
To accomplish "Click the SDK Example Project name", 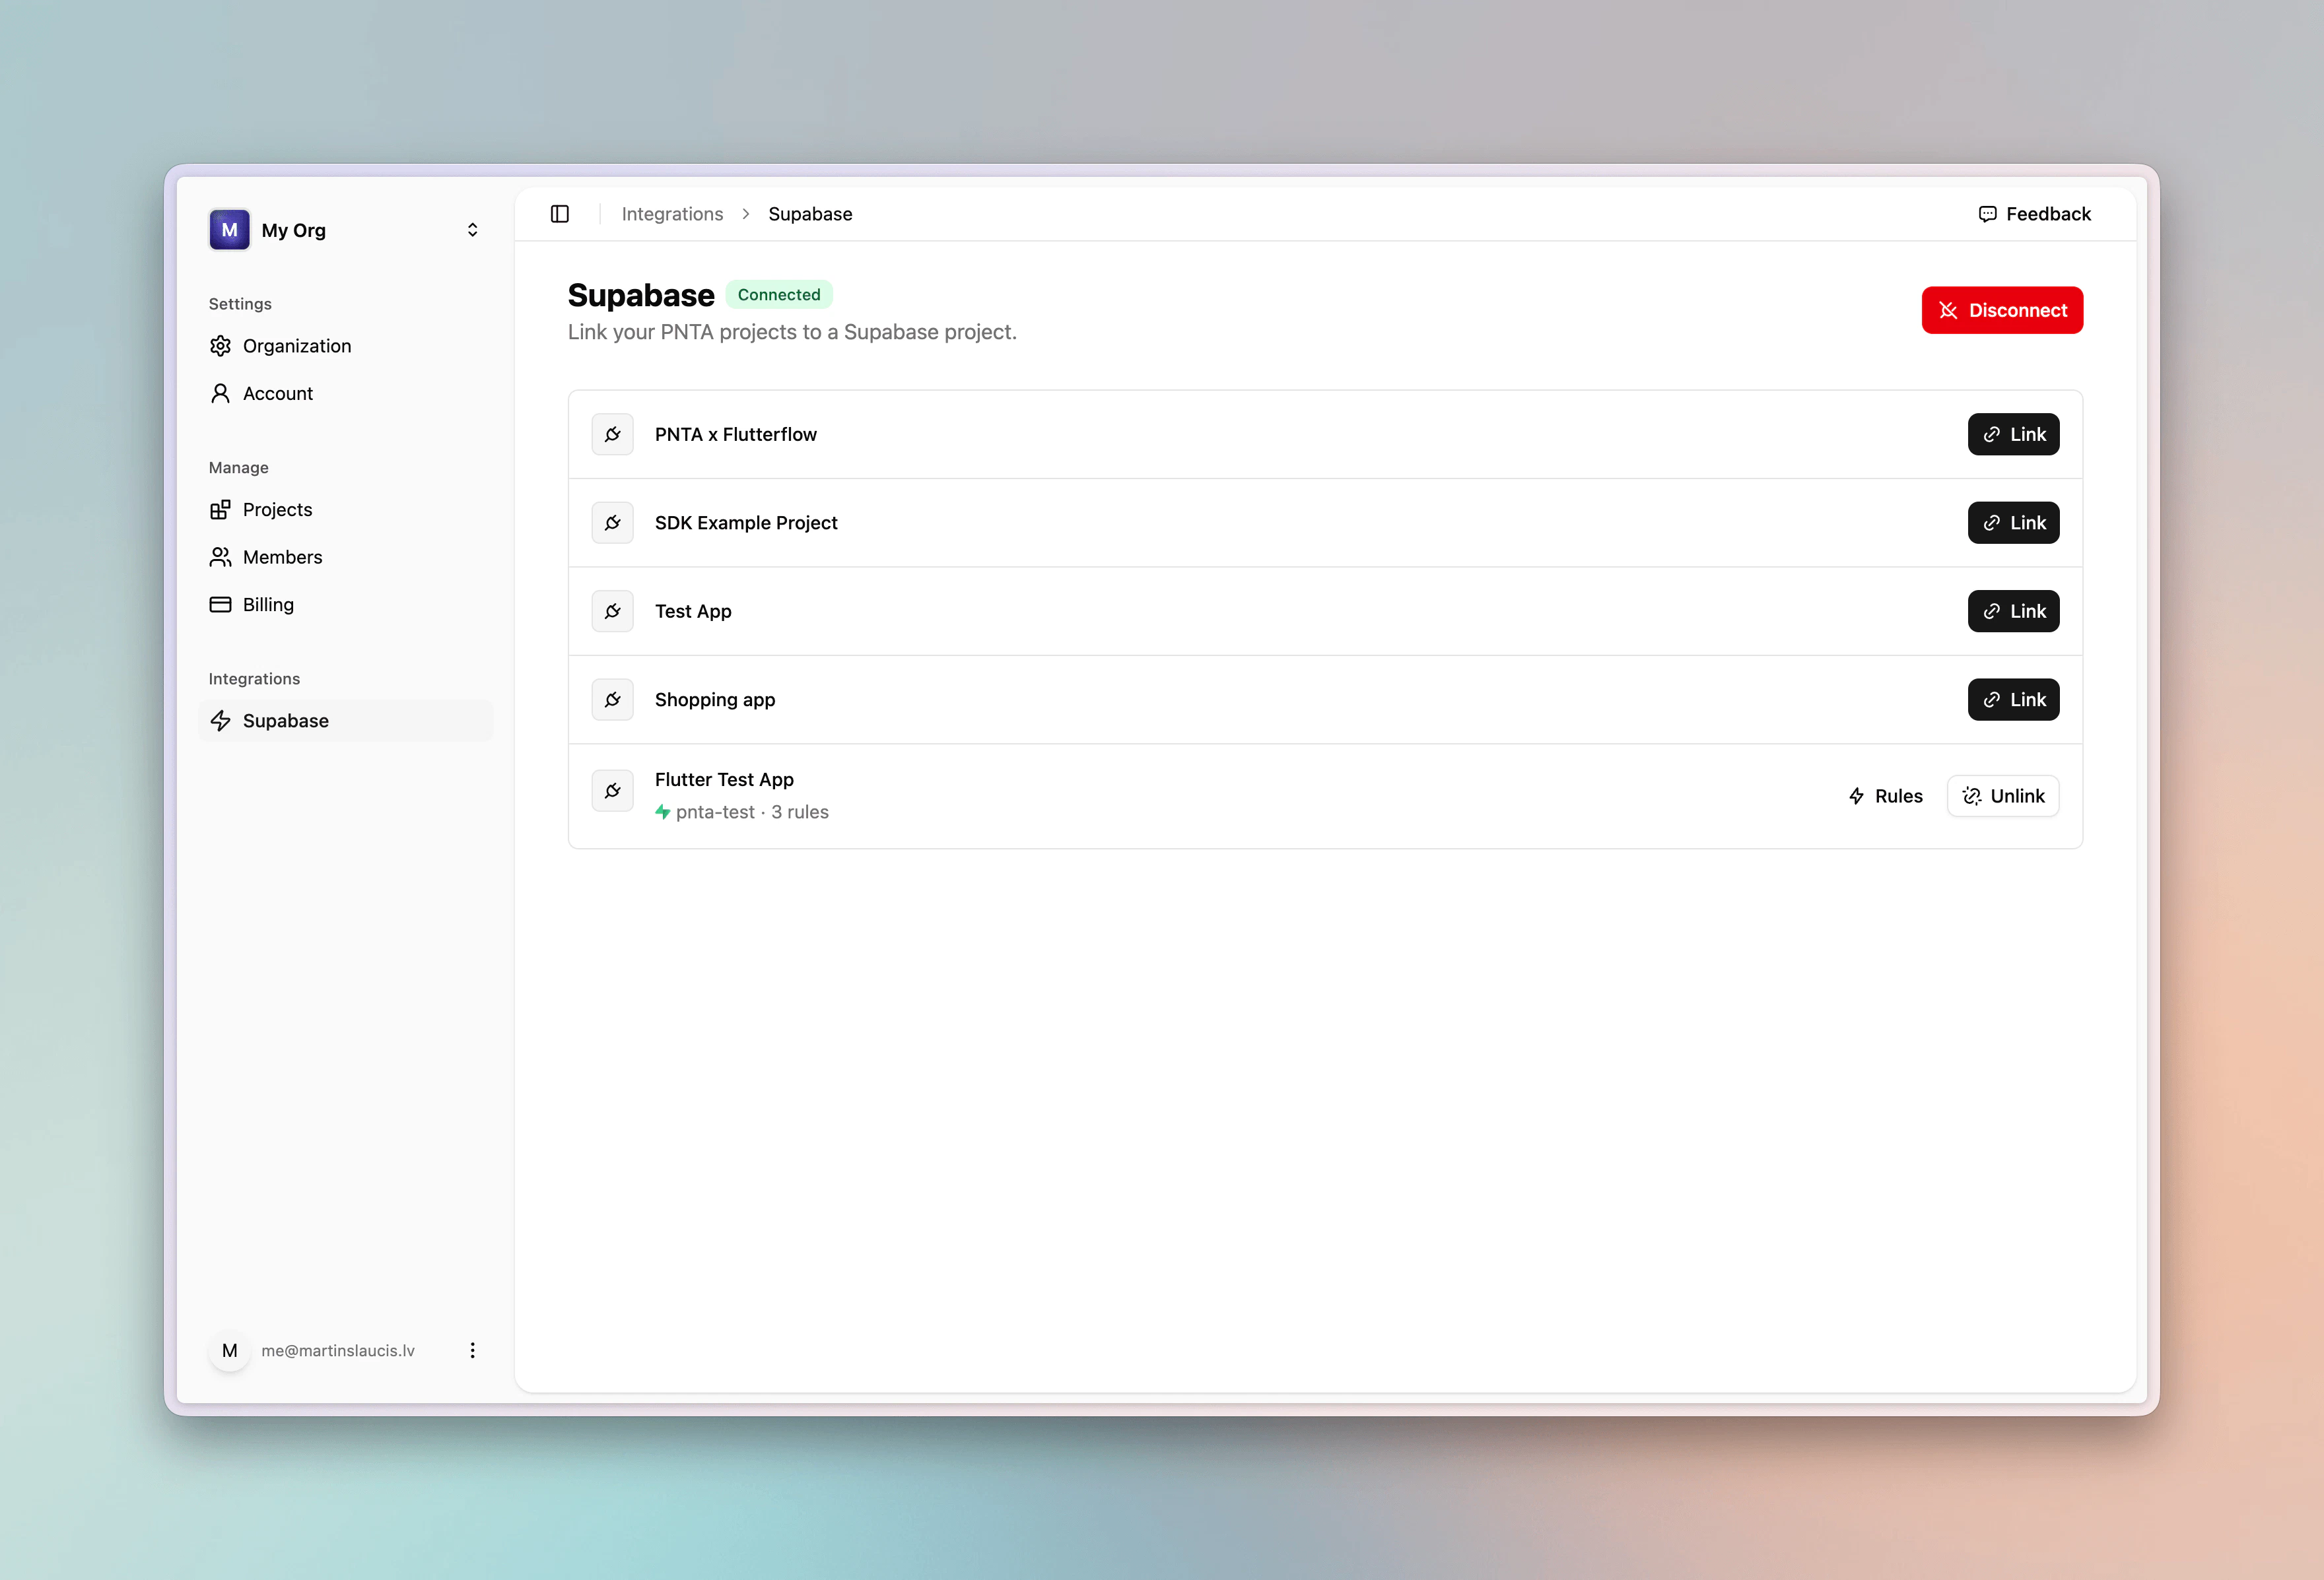I will (x=746, y=523).
